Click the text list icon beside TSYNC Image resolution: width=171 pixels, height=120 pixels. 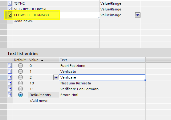(x=10, y=3)
